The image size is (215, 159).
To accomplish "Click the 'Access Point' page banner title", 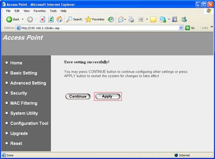I will 23,38.
